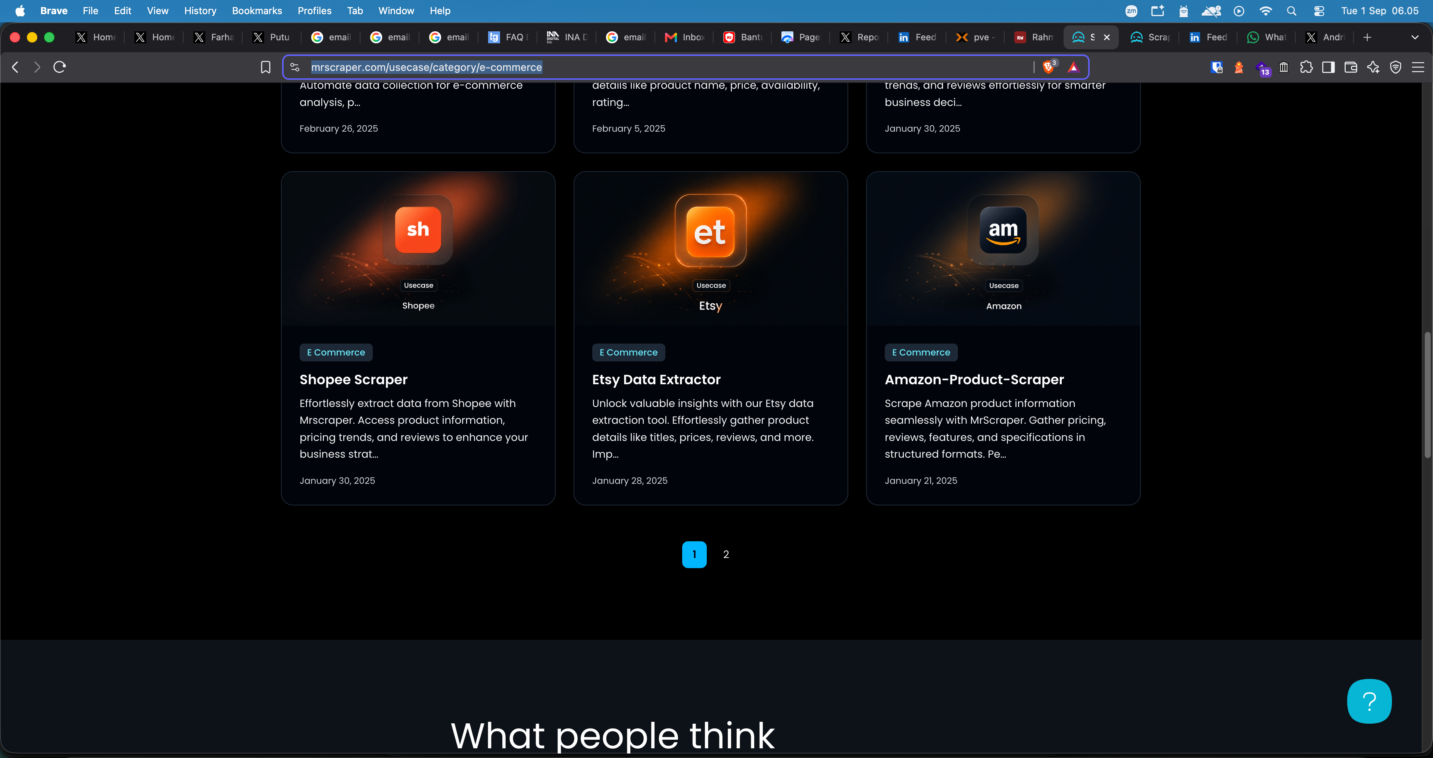
Task: Switch to the Rahm tab
Action: [1035, 37]
